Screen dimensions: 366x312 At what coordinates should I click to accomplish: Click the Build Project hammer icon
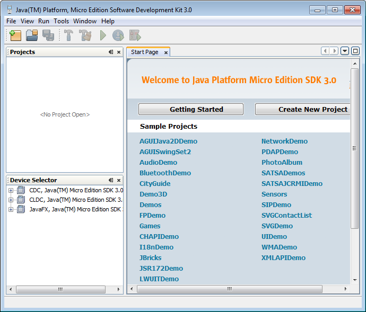[x=68, y=35]
